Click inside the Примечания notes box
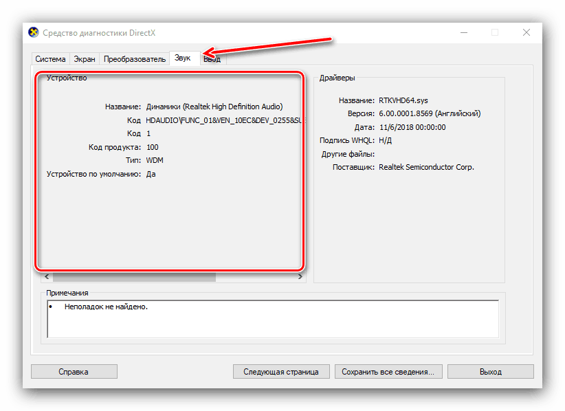 (x=273, y=319)
